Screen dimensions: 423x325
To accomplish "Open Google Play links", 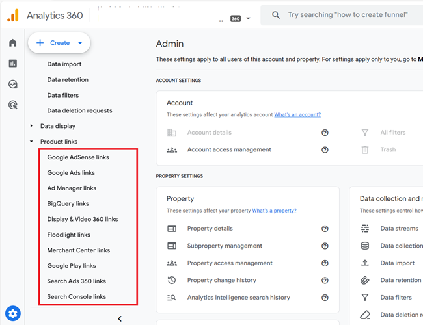I will 72,266.
